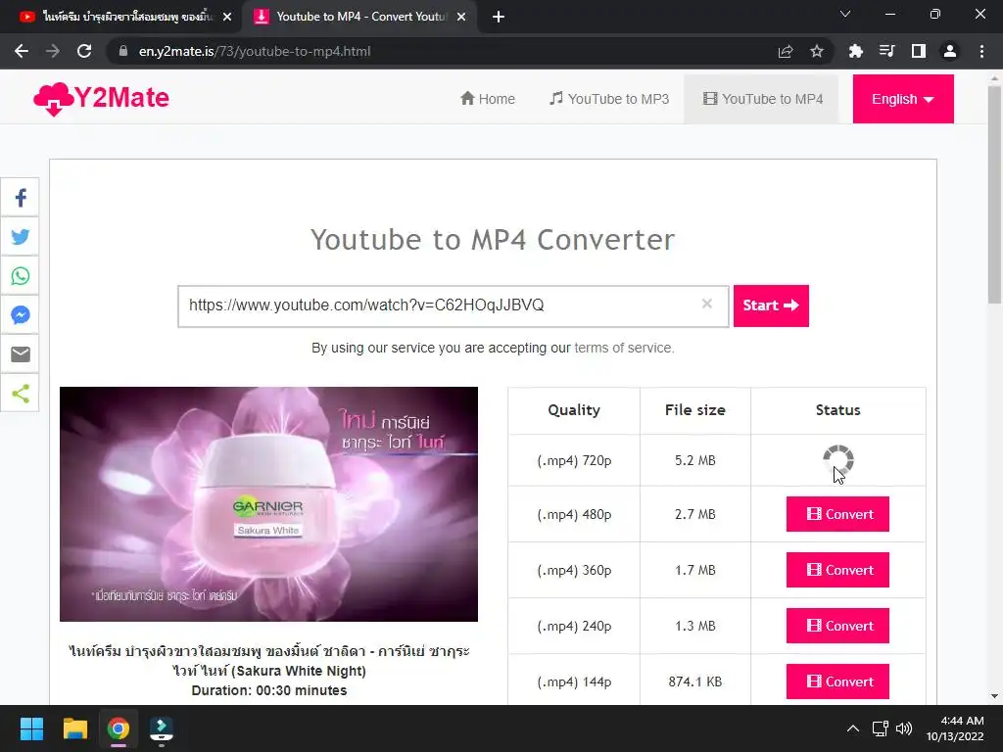Click the Quality column header
Image resolution: width=1003 pixels, height=752 pixels.
pyautogui.click(x=574, y=410)
